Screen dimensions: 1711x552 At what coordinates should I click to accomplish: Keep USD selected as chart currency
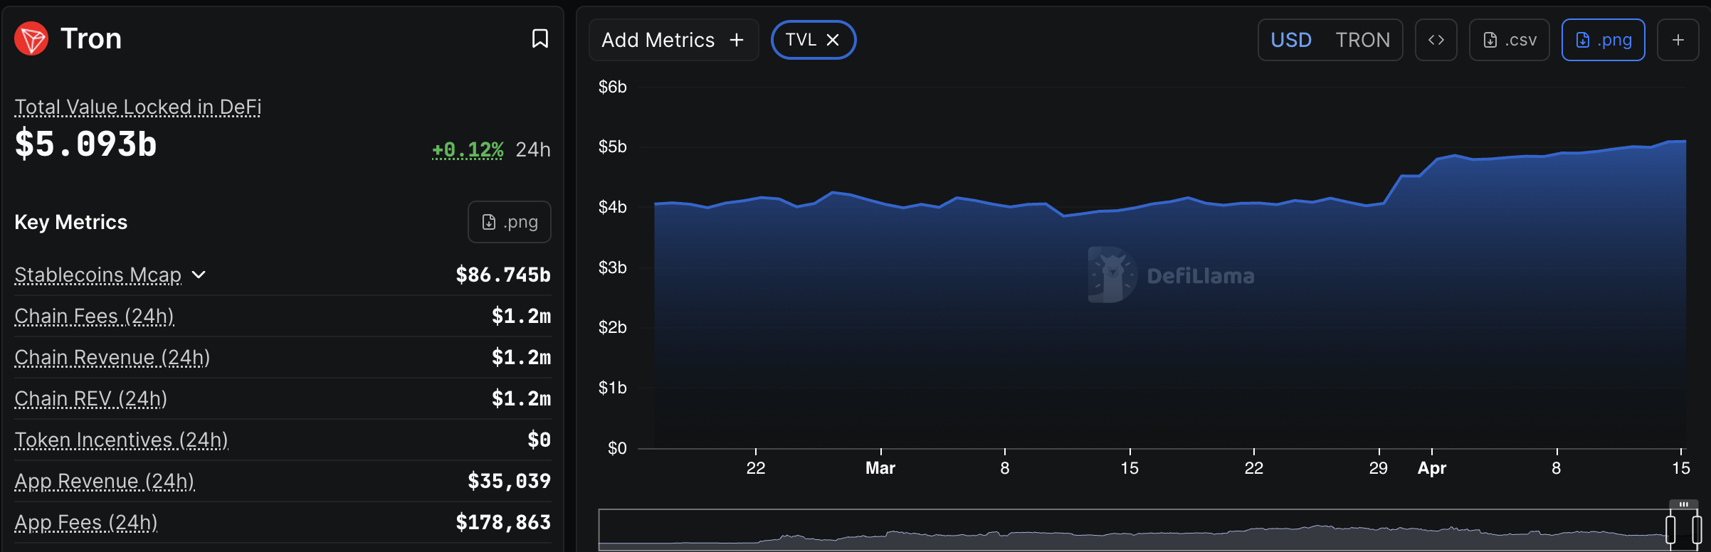coord(1290,39)
